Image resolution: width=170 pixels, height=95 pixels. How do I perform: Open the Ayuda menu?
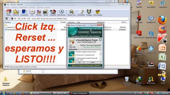click(x=47, y=8)
